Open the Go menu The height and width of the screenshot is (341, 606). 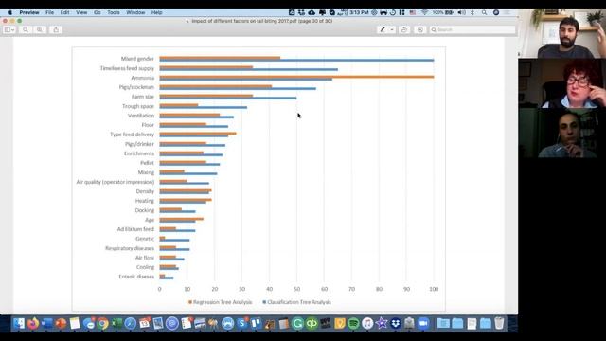tap(98, 12)
